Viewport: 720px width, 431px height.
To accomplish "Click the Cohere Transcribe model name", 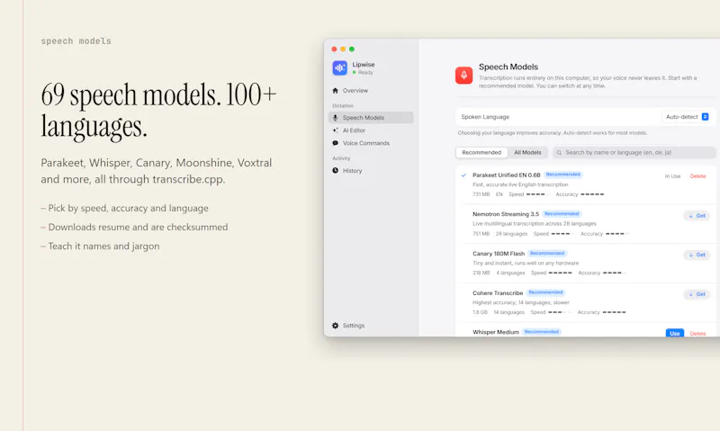I will [498, 292].
